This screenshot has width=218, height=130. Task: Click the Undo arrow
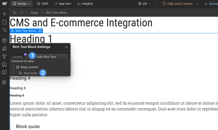(x=15, y=13)
